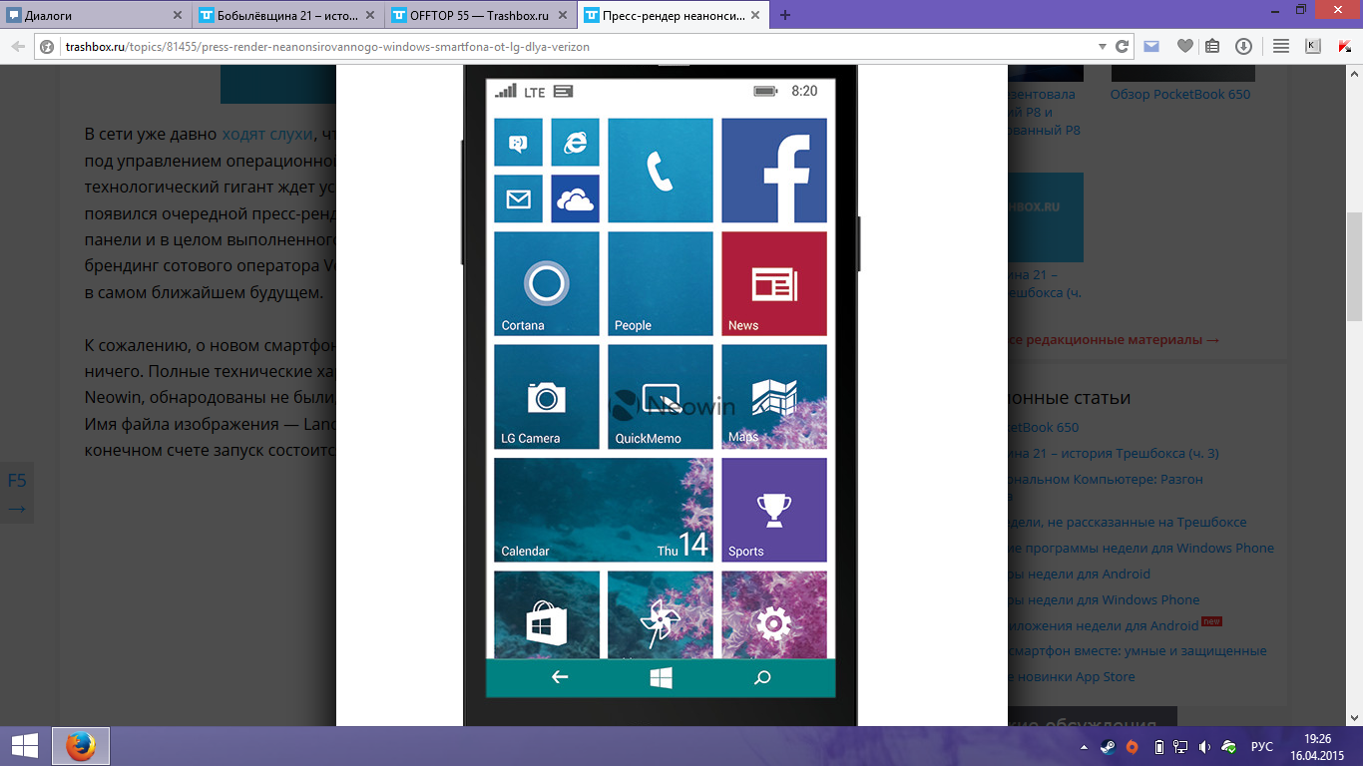Open программы недели для Windows Phone link

[x=1140, y=548]
